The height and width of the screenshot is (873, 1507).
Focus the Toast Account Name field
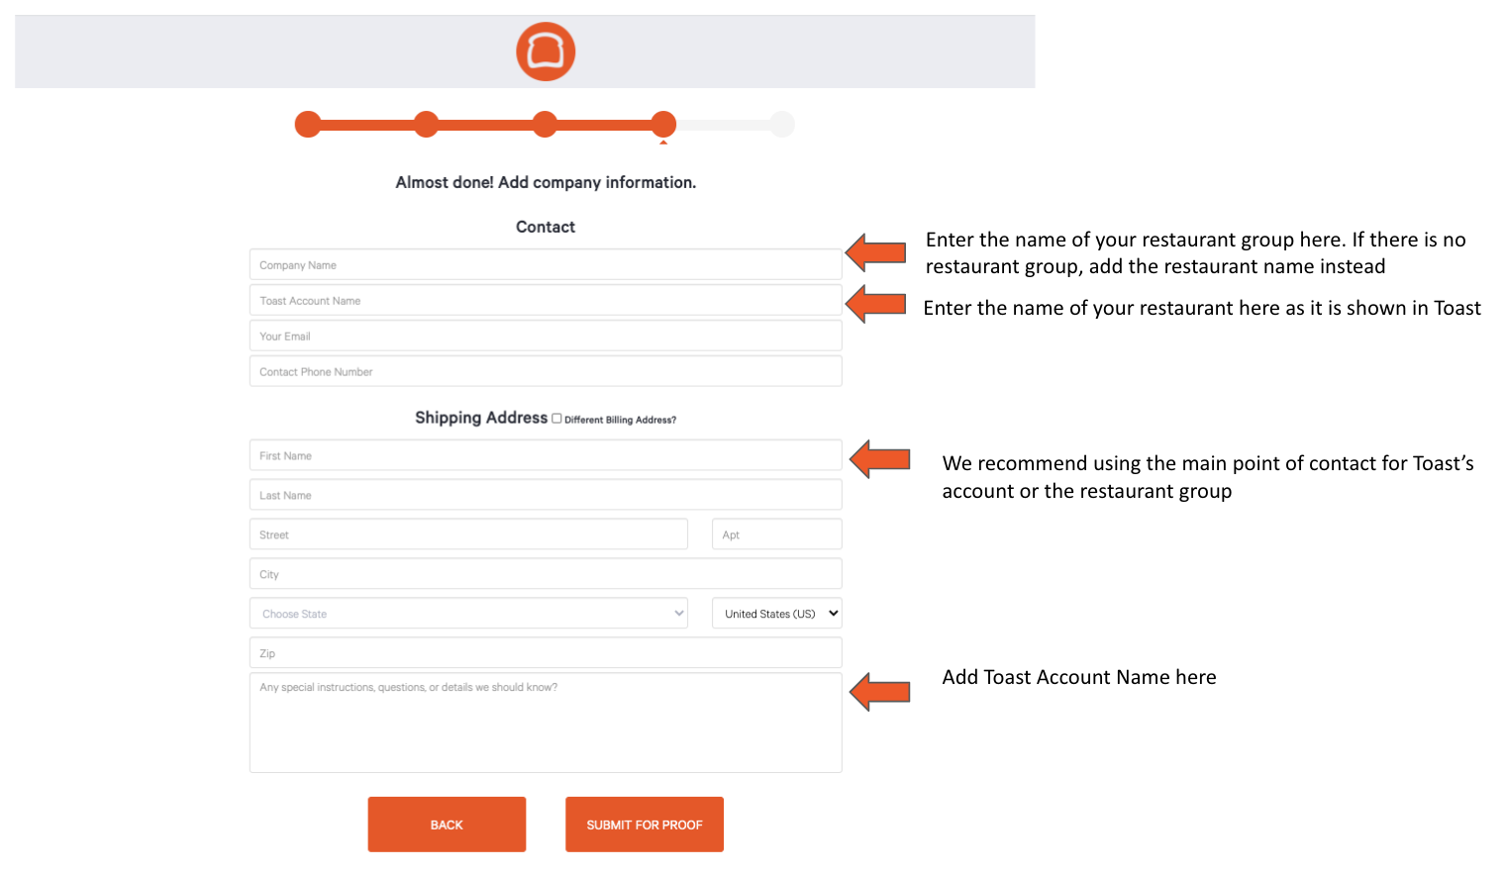(x=545, y=301)
